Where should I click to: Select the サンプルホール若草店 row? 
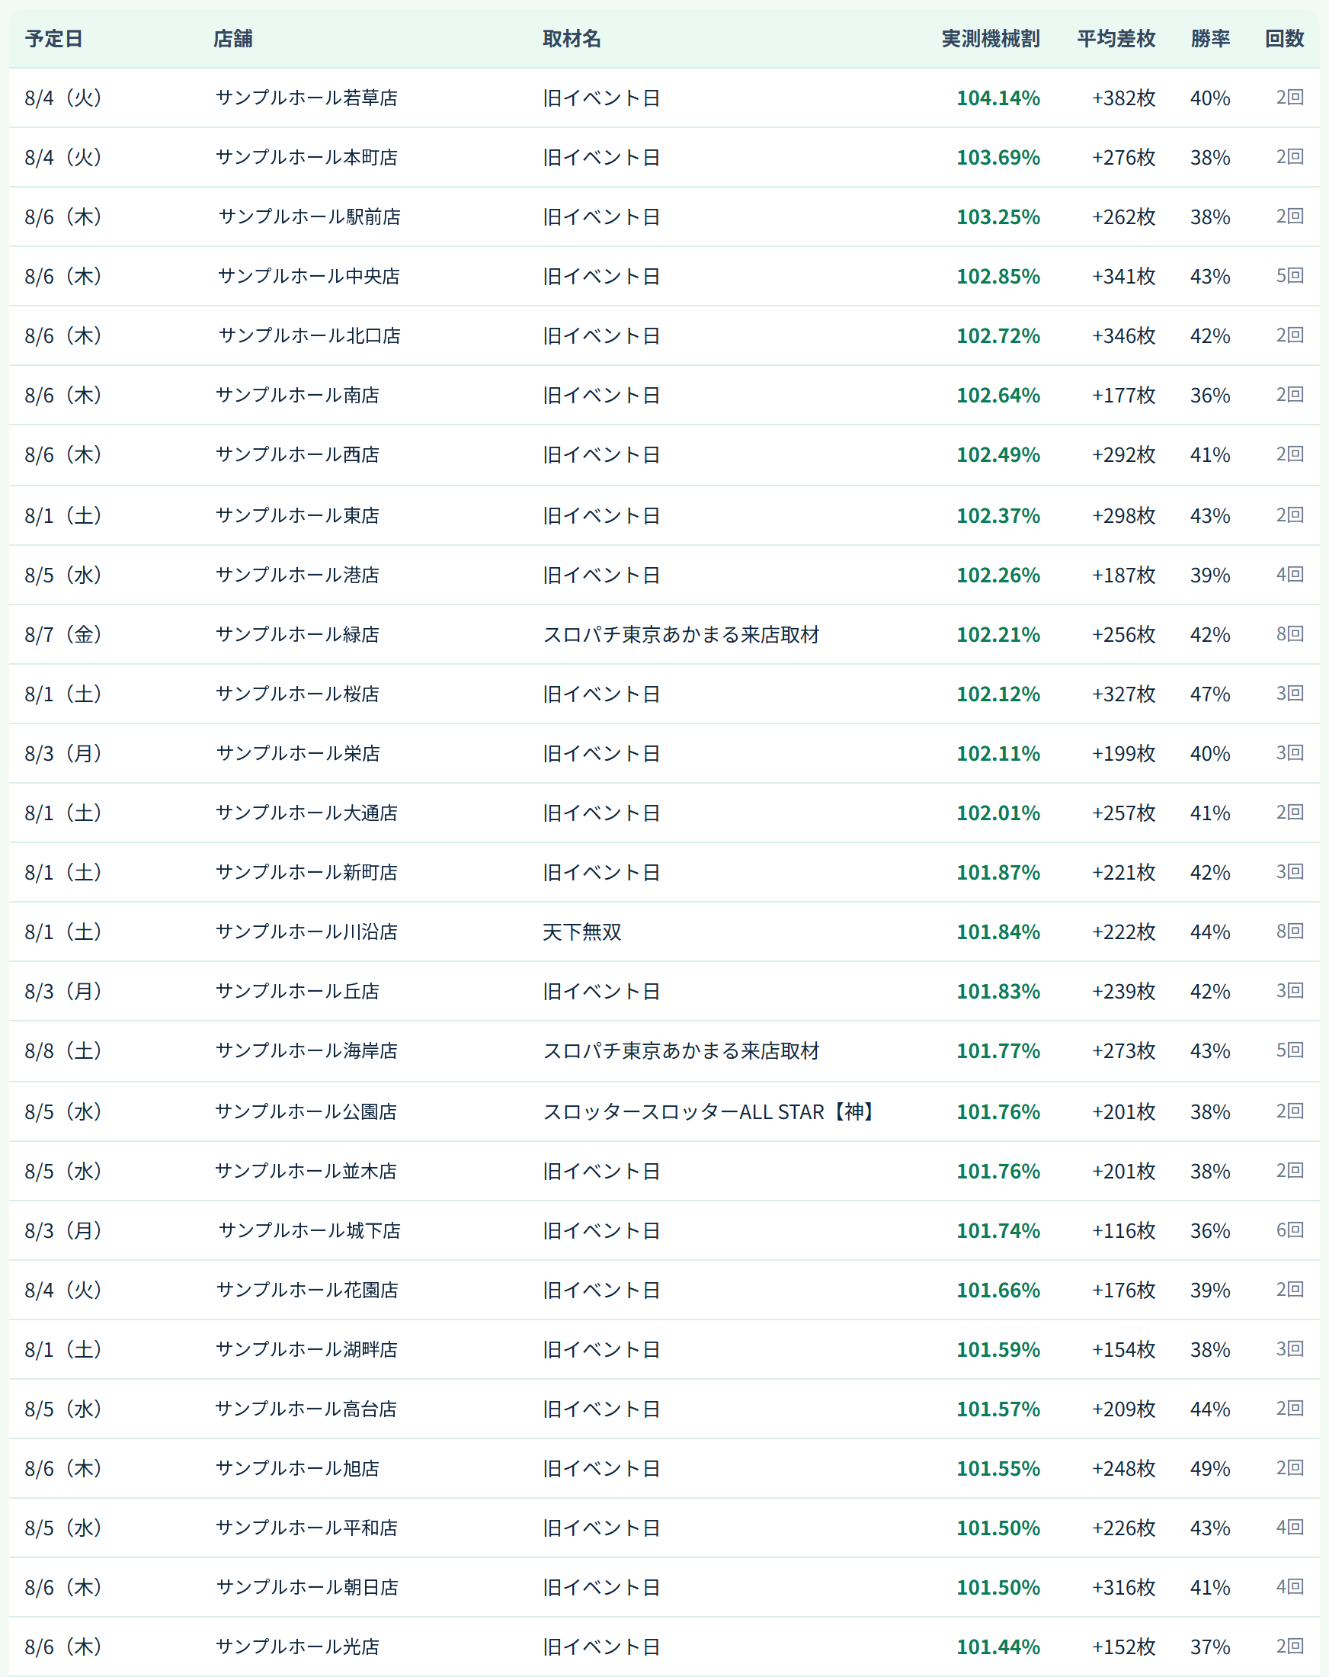pyautogui.click(x=664, y=98)
